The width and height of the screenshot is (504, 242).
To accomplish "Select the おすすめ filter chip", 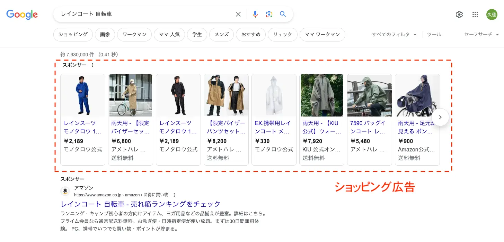I will (x=251, y=35).
